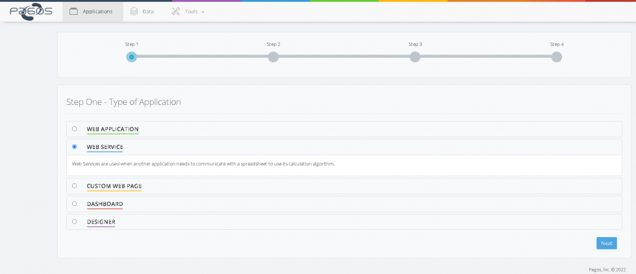Viewport: 636px width, 274px height.
Task: Click the CUSTOM WEB PAGE label text
Action: (114, 186)
